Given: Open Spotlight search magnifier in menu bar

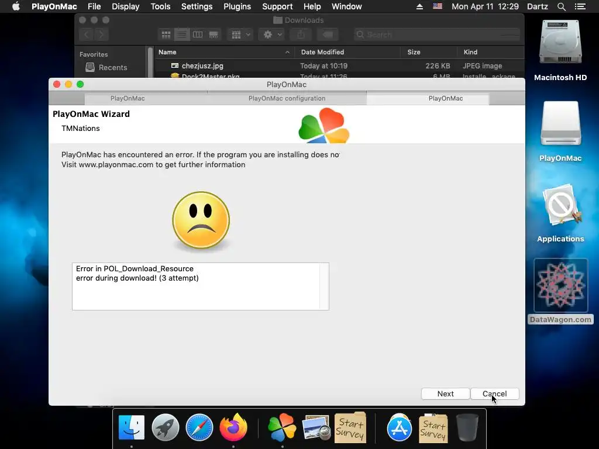Looking at the screenshot, I should [x=561, y=6].
